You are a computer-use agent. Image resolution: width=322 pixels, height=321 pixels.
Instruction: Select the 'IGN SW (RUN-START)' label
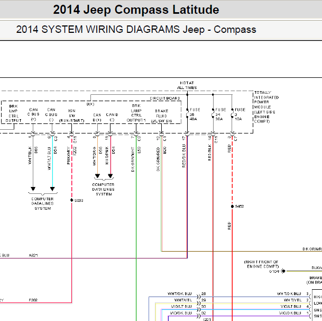pyautogui.click(x=72, y=115)
